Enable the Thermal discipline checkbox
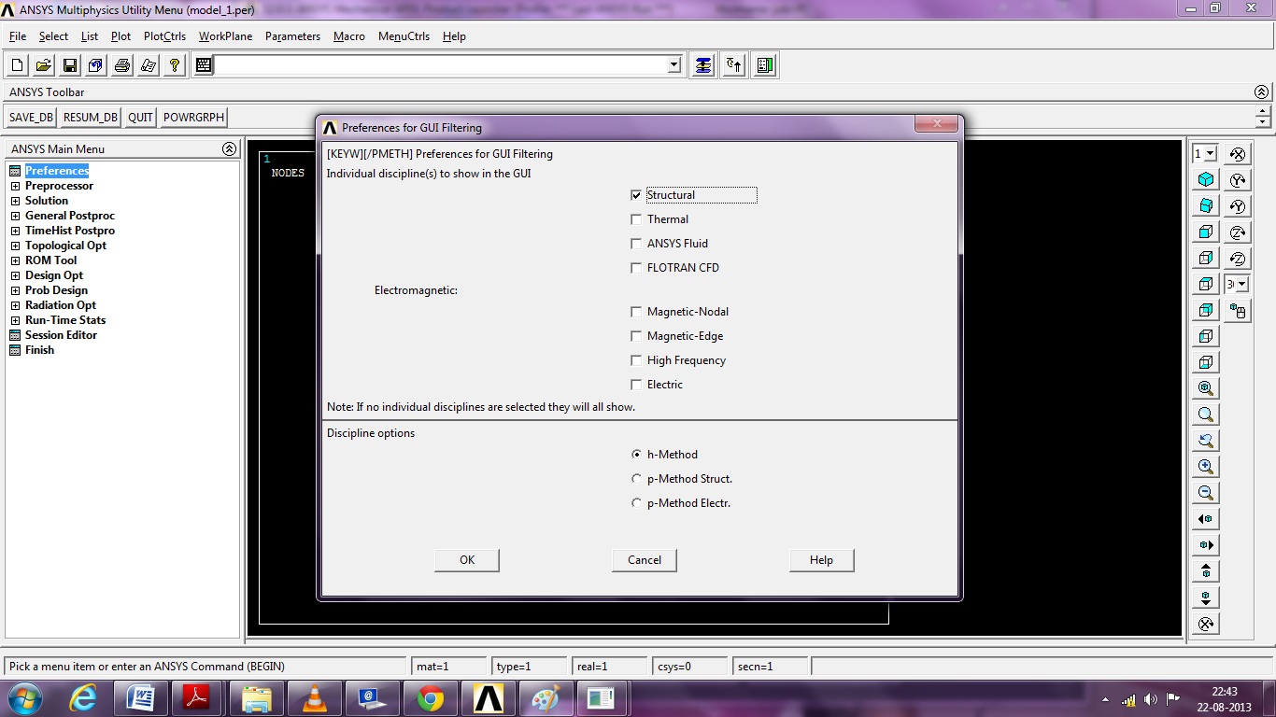Image resolution: width=1276 pixels, height=717 pixels. pos(636,219)
